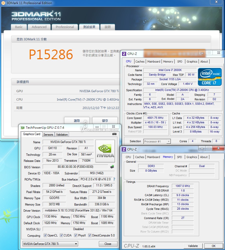225x250 pixels.
Task: Click the GPU-Z title bar app icon
Action: point(23,127)
